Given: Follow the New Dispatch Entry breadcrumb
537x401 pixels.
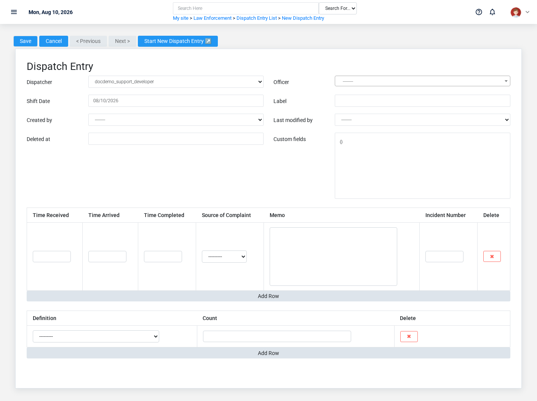Looking at the screenshot, I should tap(303, 18).
